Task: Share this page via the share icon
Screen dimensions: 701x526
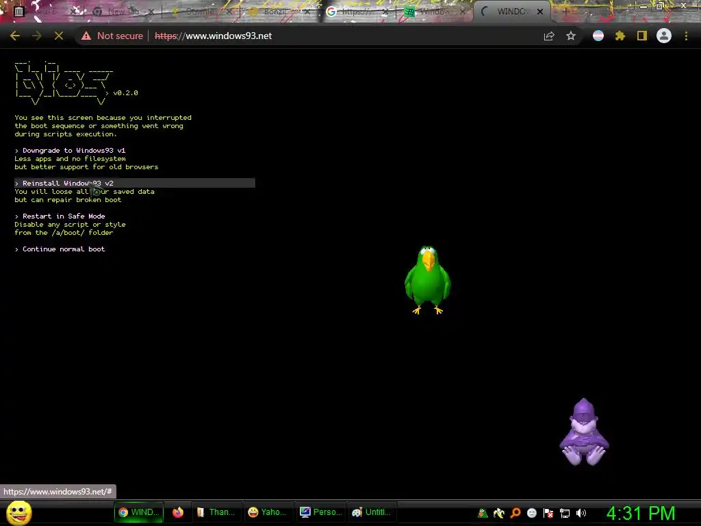Action: pyautogui.click(x=549, y=36)
